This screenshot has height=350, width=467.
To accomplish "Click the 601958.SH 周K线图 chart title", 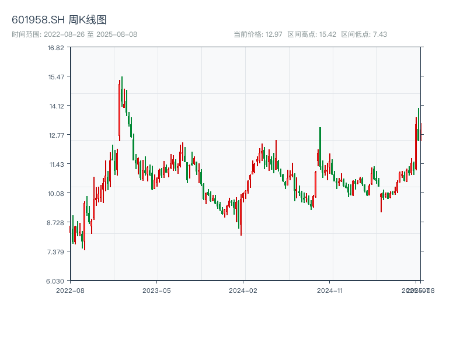I will [x=59, y=20].
